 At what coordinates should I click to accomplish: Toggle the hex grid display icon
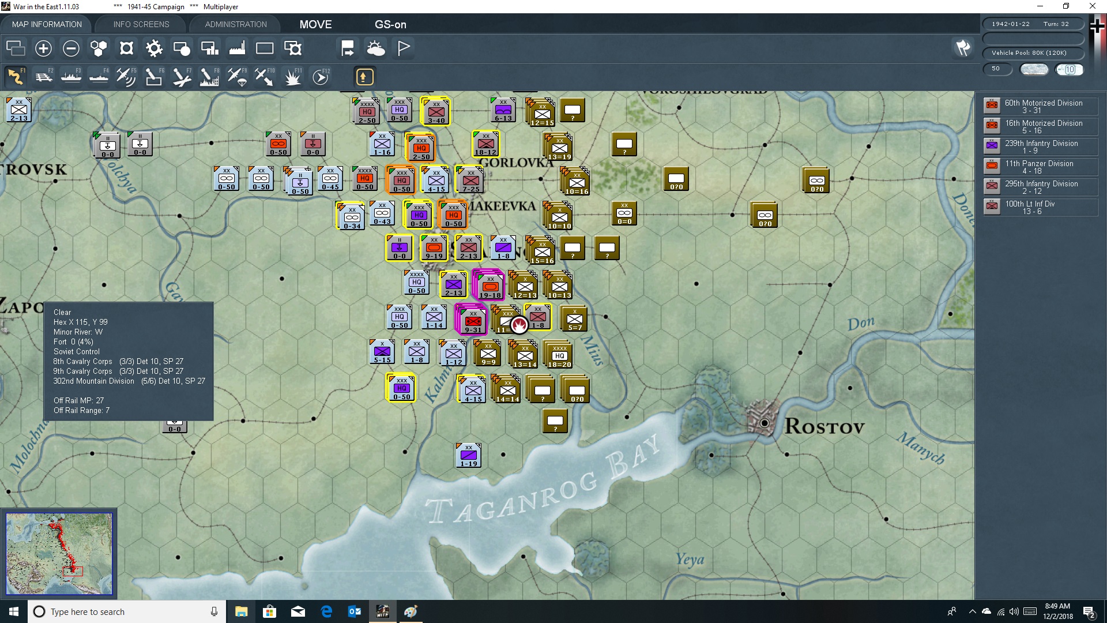tap(99, 48)
